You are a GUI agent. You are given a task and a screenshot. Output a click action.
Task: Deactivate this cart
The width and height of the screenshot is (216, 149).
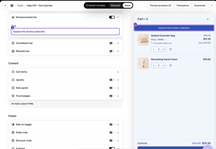click(200, 6)
